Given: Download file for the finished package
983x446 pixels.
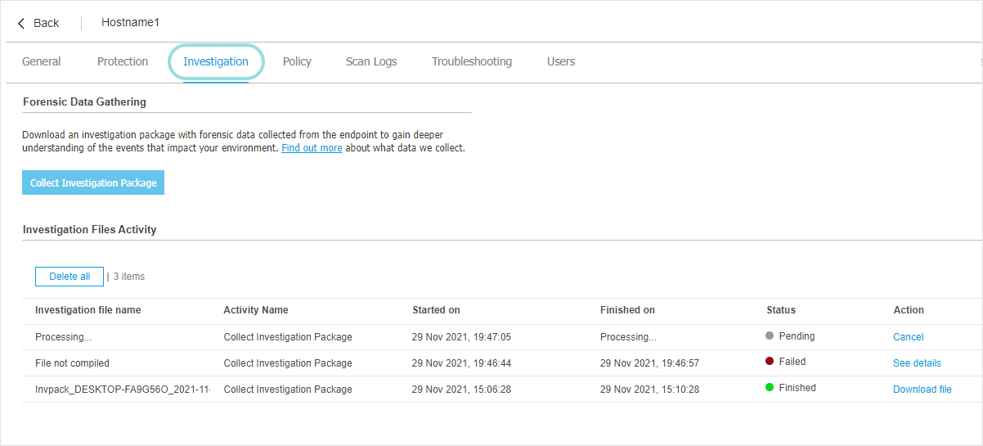Looking at the screenshot, I should pos(922,390).
